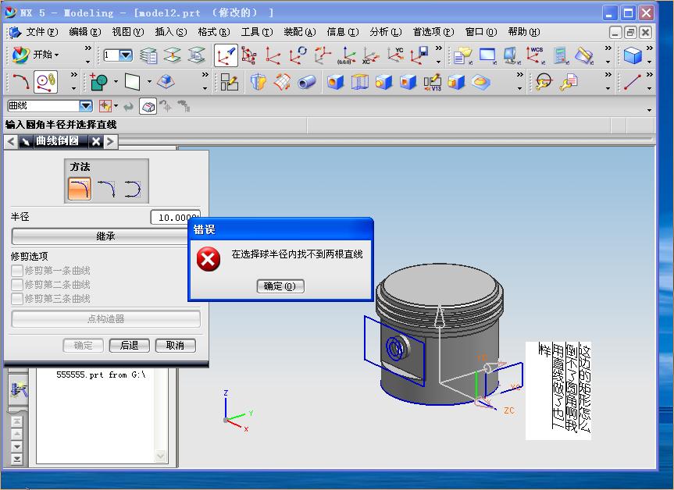Open the work layer number dropdown
The width and height of the screenshot is (674, 490).
pos(126,55)
